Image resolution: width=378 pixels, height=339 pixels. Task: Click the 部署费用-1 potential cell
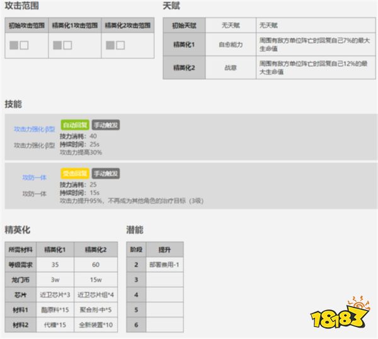coord(164,265)
